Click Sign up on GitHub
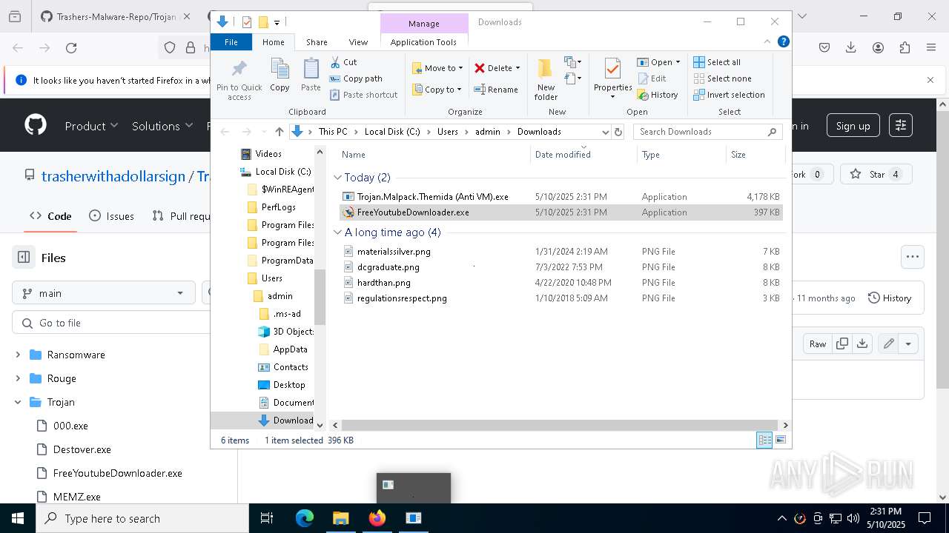 (x=853, y=126)
